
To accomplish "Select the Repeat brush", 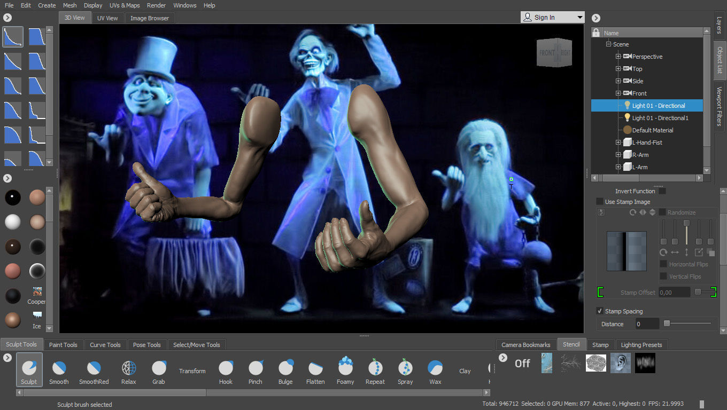I will (x=375, y=372).
